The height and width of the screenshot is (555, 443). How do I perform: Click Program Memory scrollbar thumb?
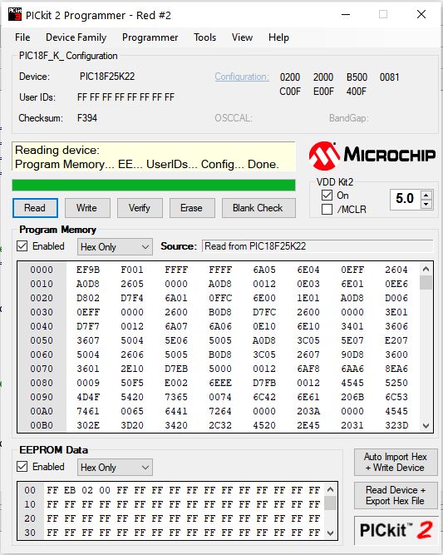427,282
